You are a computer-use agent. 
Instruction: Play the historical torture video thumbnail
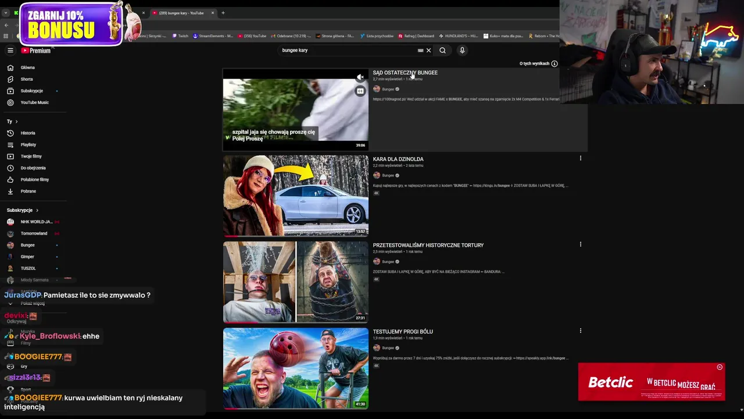[x=295, y=282]
